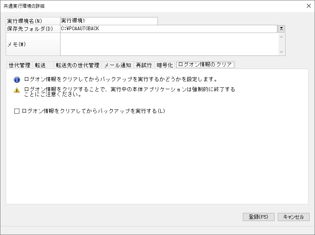315x235 pixels.
Task: Click the 保存先フォルダ path field
Action: click(169, 29)
